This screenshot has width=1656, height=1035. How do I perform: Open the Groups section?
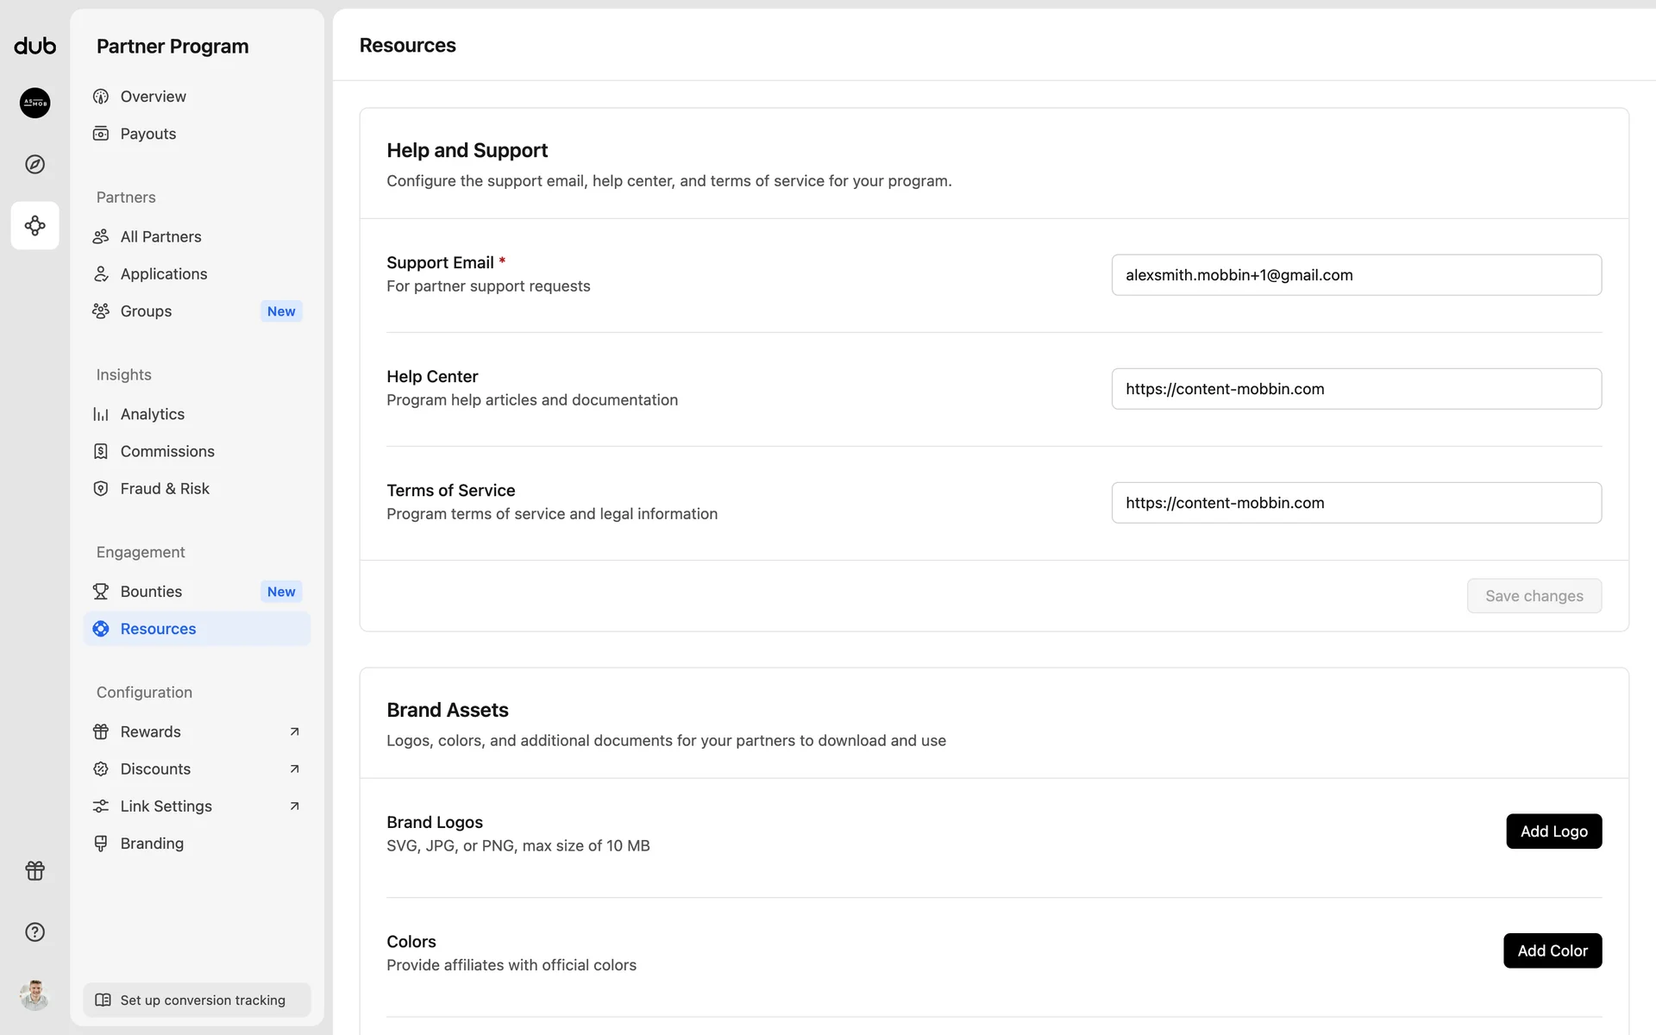146,311
